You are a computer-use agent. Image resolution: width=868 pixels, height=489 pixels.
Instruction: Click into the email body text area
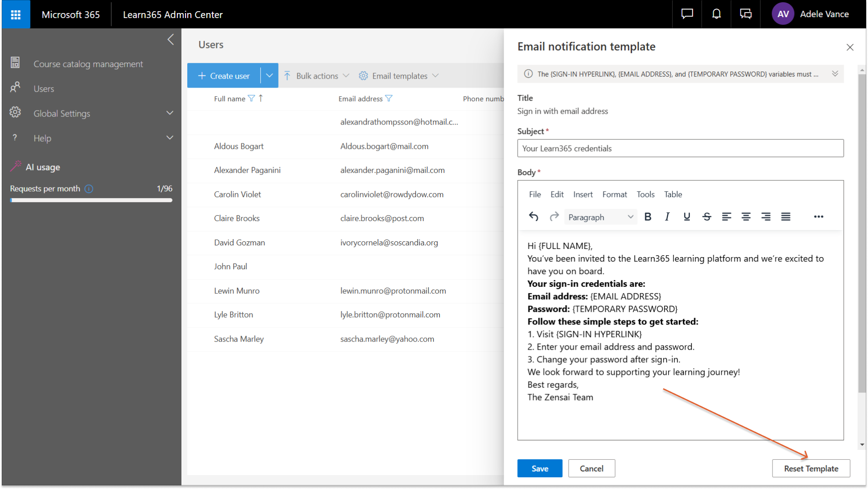(680, 335)
